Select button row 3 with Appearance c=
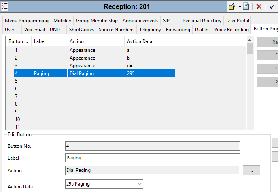The width and height of the screenshot is (278, 192). [95, 66]
